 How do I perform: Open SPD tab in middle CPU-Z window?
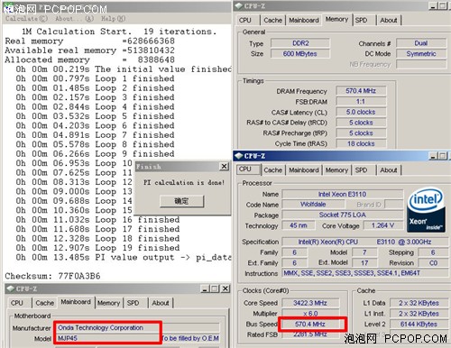(x=361, y=170)
